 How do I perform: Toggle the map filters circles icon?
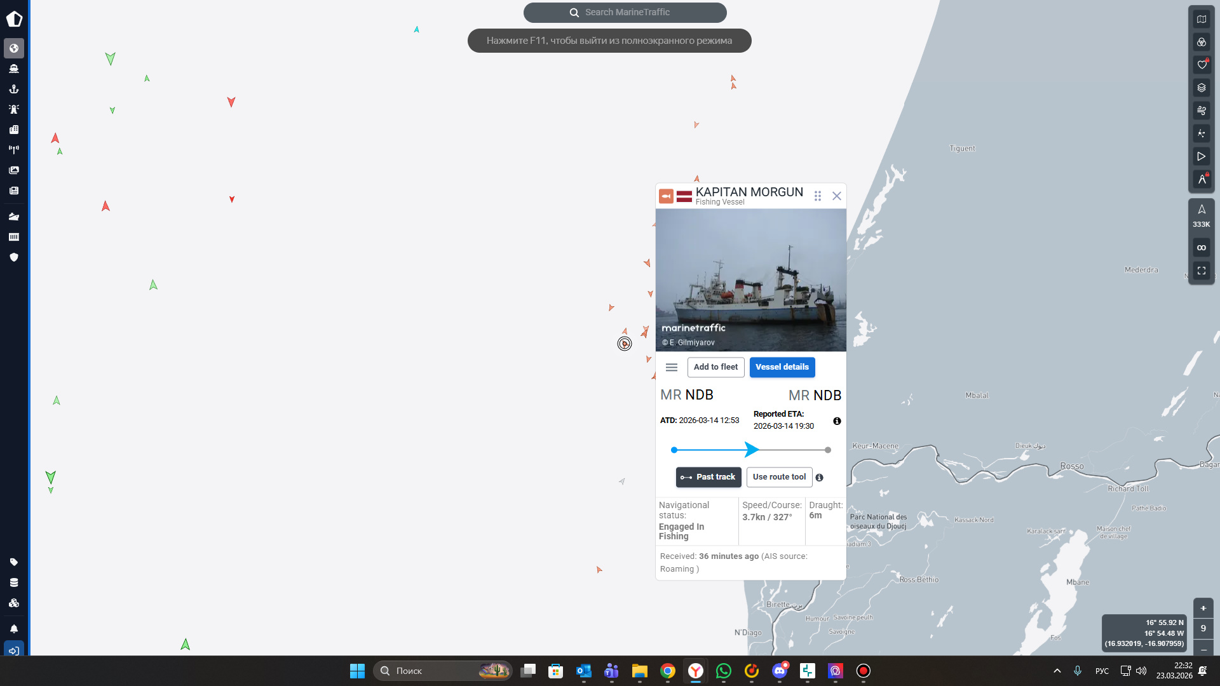click(x=1201, y=42)
